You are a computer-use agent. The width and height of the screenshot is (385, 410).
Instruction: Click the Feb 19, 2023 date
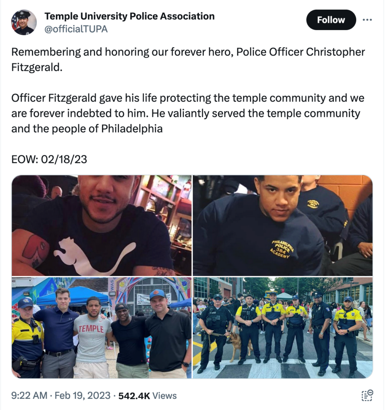point(82,396)
